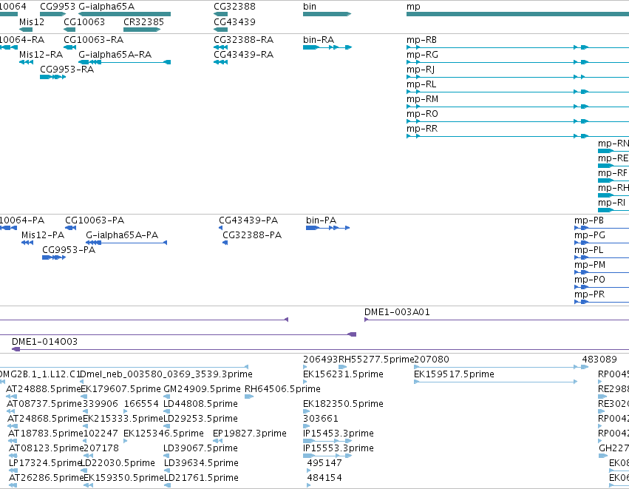This screenshot has width=629, height=489.
Task: Select the EK182350.5prime EST label
Action: pos(344,404)
